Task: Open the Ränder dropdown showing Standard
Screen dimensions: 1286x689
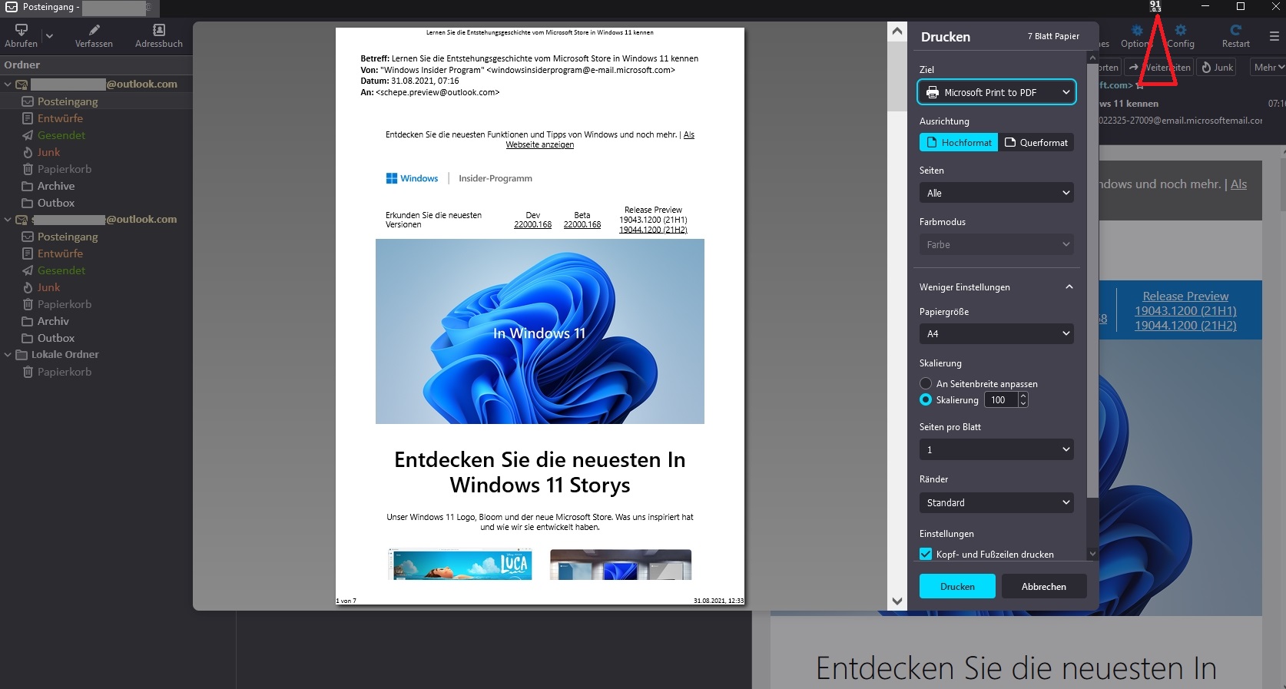Action: [996, 502]
